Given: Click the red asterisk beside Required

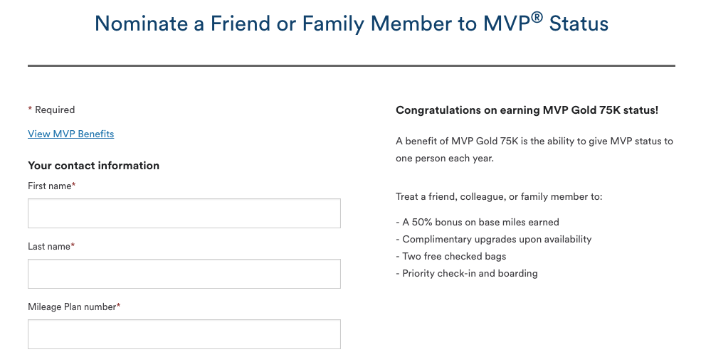Looking at the screenshot, I should point(30,109).
